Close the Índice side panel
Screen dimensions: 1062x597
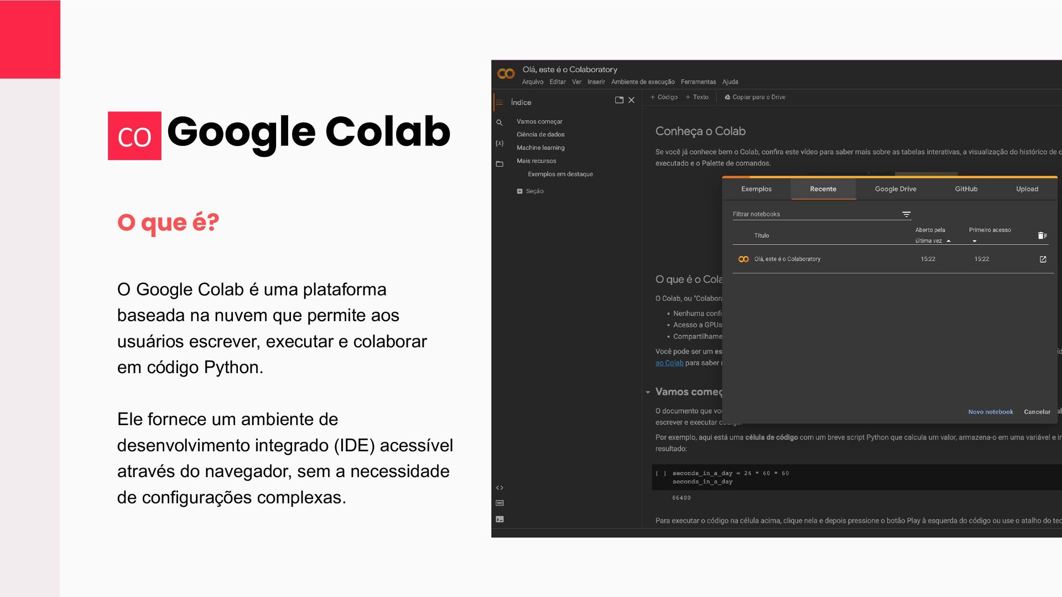(632, 100)
